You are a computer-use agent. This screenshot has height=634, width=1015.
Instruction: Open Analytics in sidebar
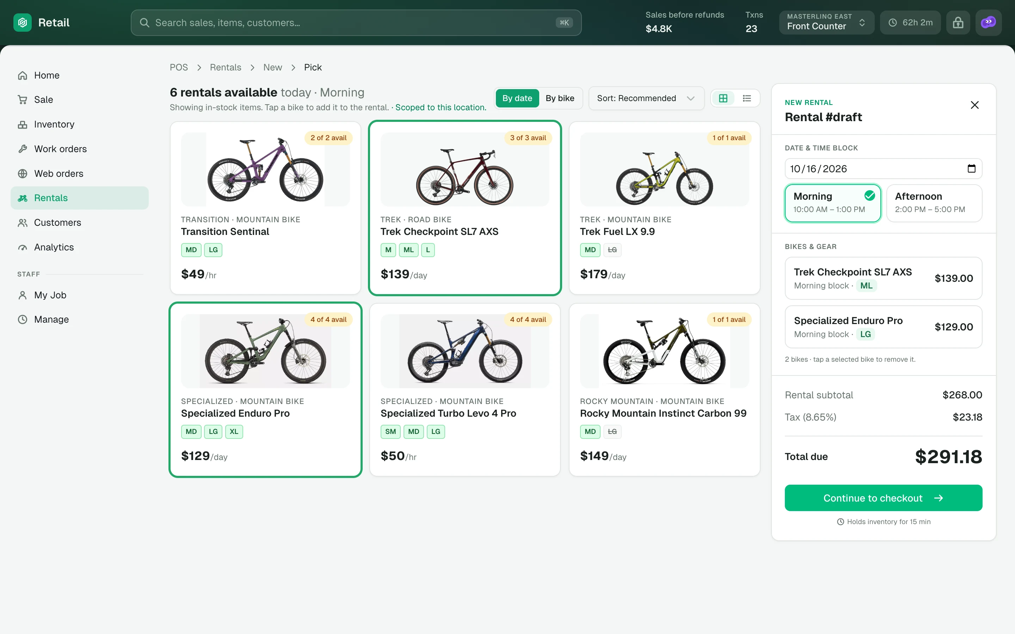point(80,247)
